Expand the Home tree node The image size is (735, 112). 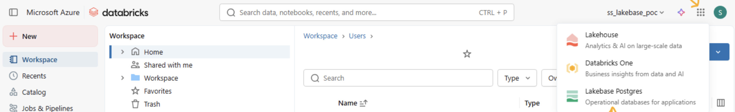(122, 52)
